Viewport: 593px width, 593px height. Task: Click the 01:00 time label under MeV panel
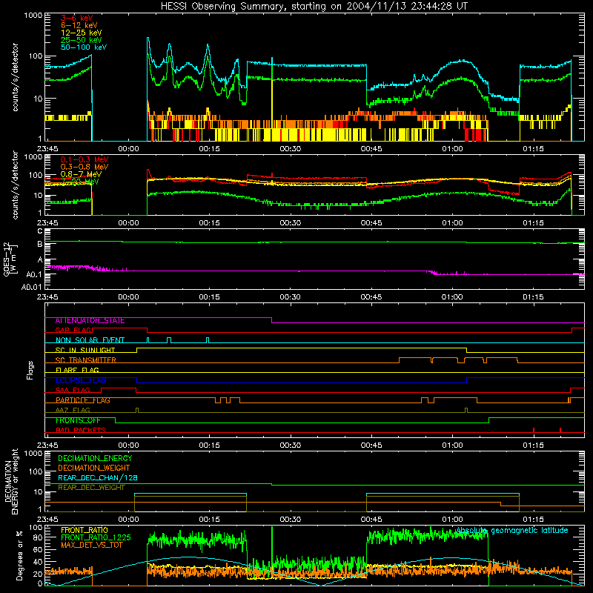tap(452, 223)
